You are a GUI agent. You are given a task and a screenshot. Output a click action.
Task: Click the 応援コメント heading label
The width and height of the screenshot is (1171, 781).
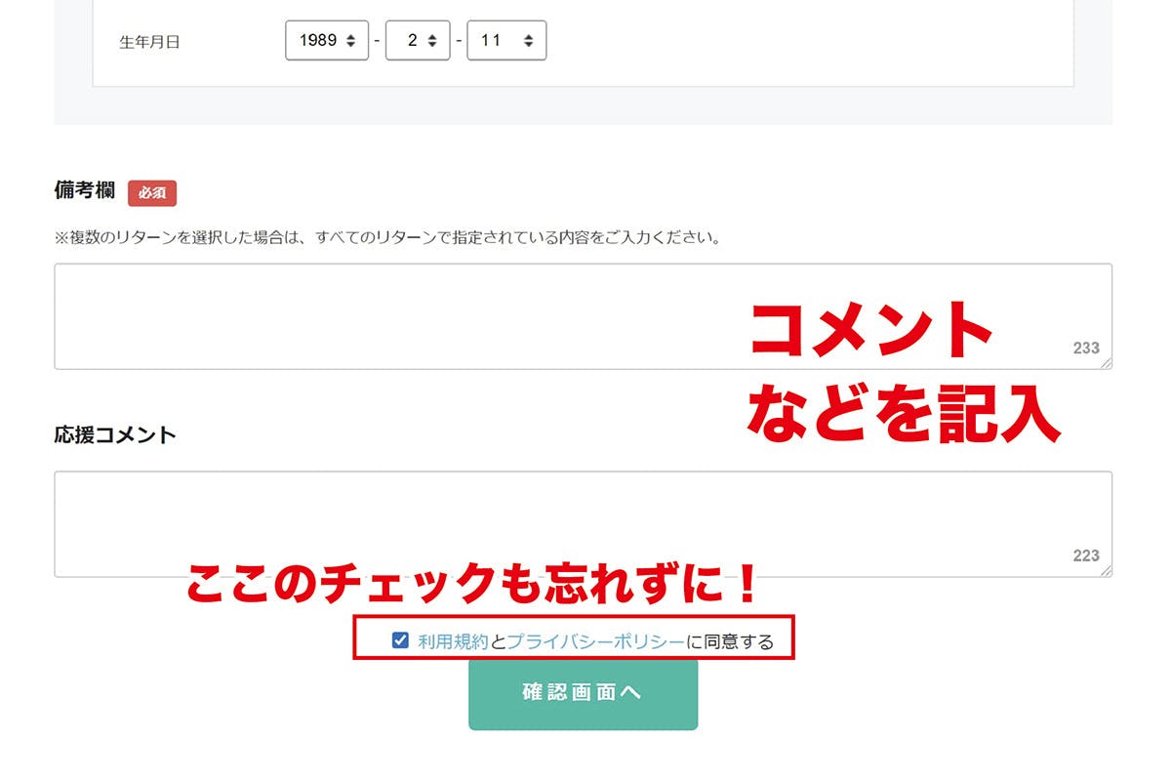(115, 434)
